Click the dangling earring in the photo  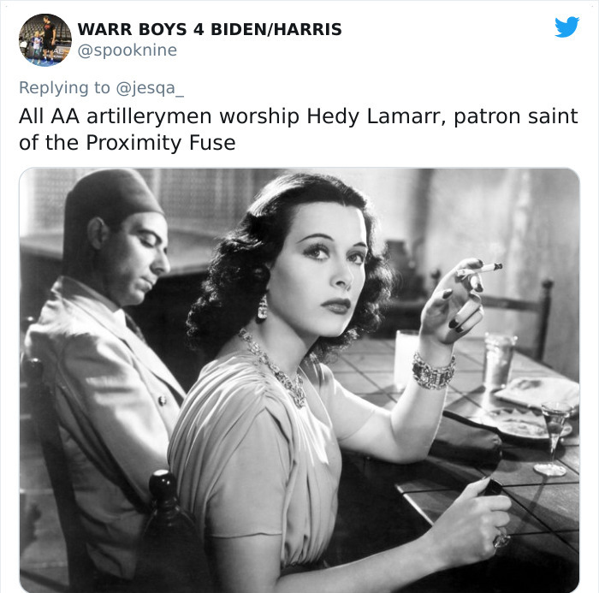[x=263, y=307]
